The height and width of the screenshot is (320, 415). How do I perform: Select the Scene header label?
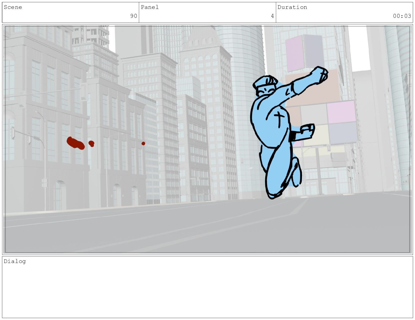pyautogui.click(x=13, y=7)
